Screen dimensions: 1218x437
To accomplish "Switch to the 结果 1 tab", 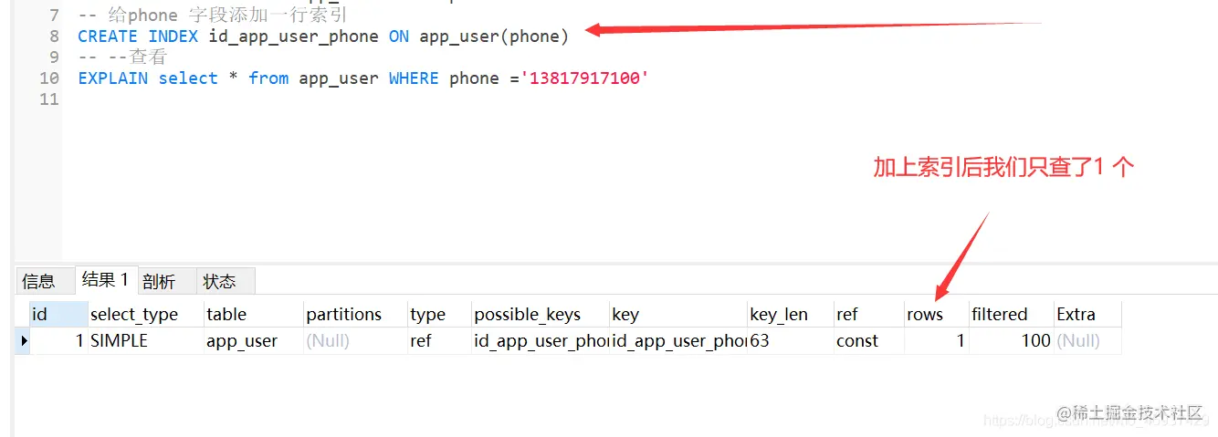I will tap(105, 280).
